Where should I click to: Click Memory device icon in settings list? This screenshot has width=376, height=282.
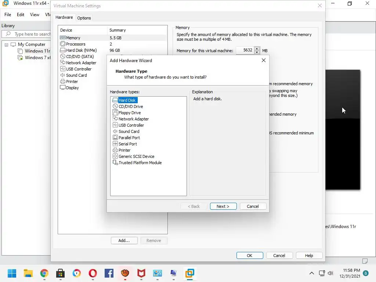[62, 38]
